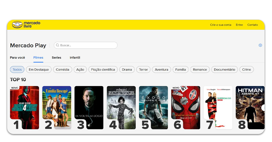The image size is (272, 142).
Task: Click the Entre login link
Action: tap(239, 25)
